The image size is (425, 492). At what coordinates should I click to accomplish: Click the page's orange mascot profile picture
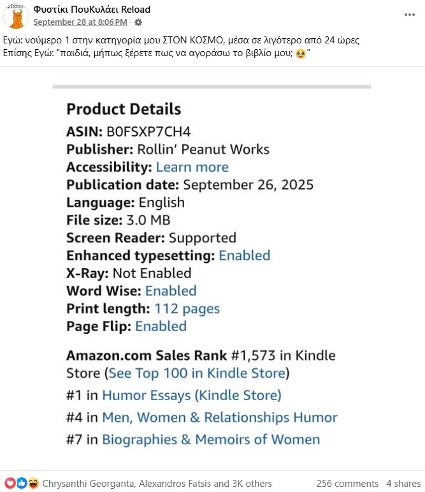16,17
